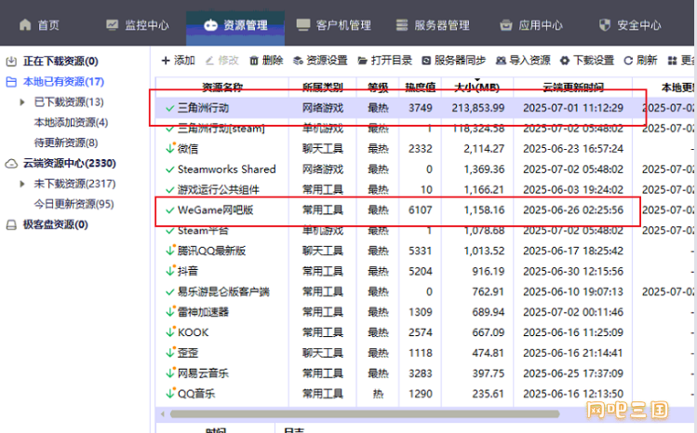Expand the 已下载资源(13) tree arrow

point(22,101)
